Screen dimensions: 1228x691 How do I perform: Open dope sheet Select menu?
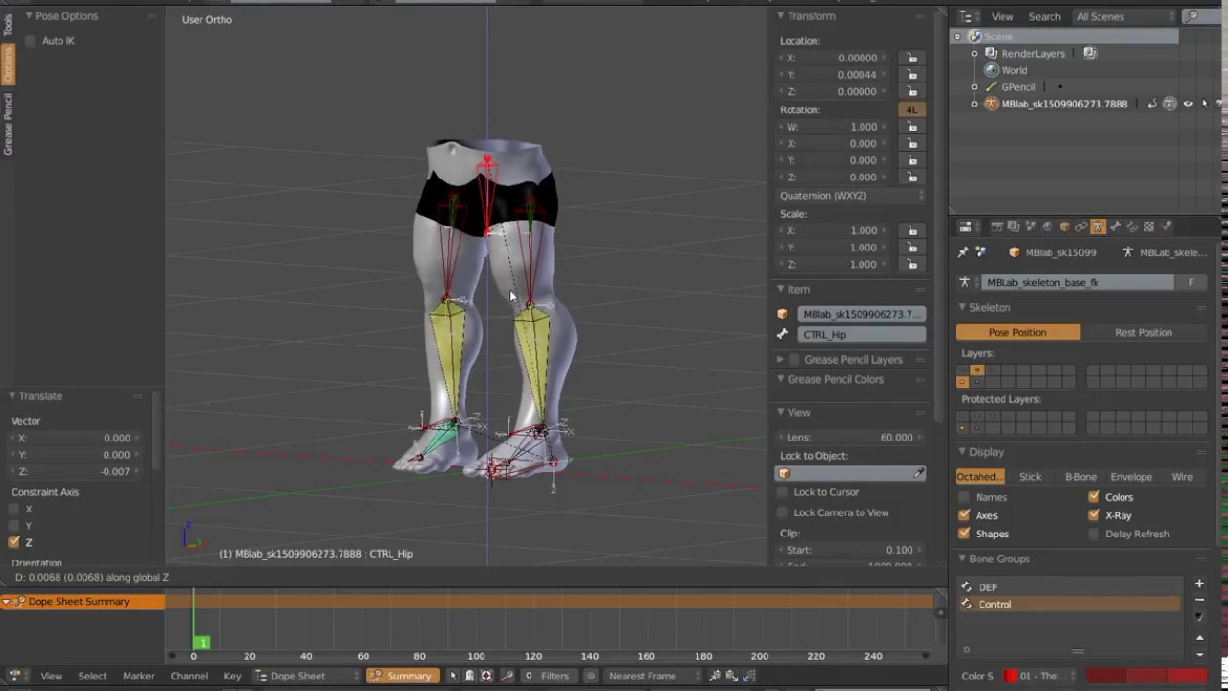pyautogui.click(x=92, y=676)
